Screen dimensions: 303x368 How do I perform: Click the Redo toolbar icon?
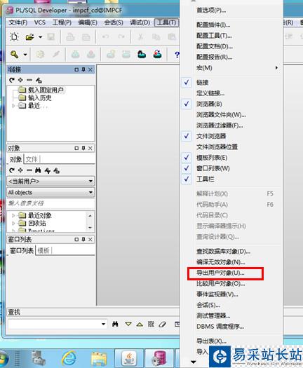(121, 37)
